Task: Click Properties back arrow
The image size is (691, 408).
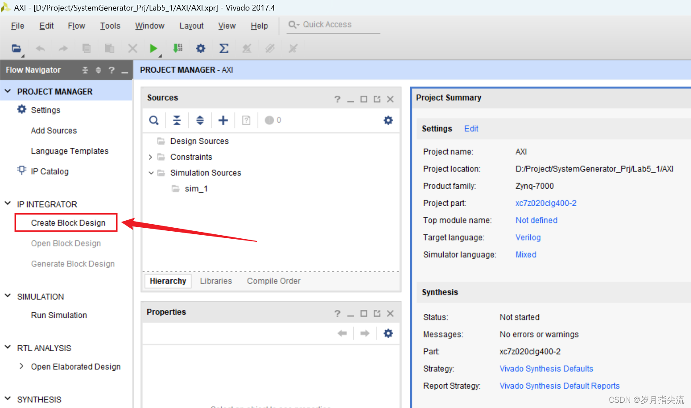Action: pos(342,333)
